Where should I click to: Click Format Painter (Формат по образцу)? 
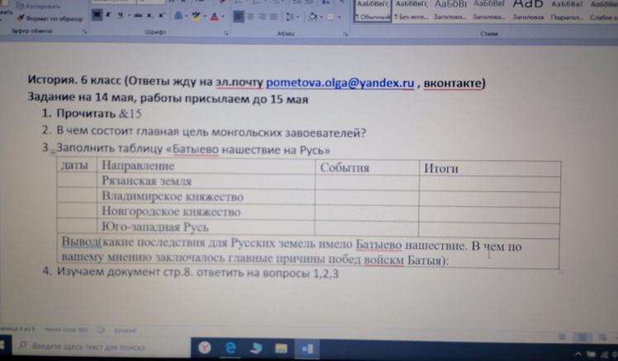pos(50,18)
